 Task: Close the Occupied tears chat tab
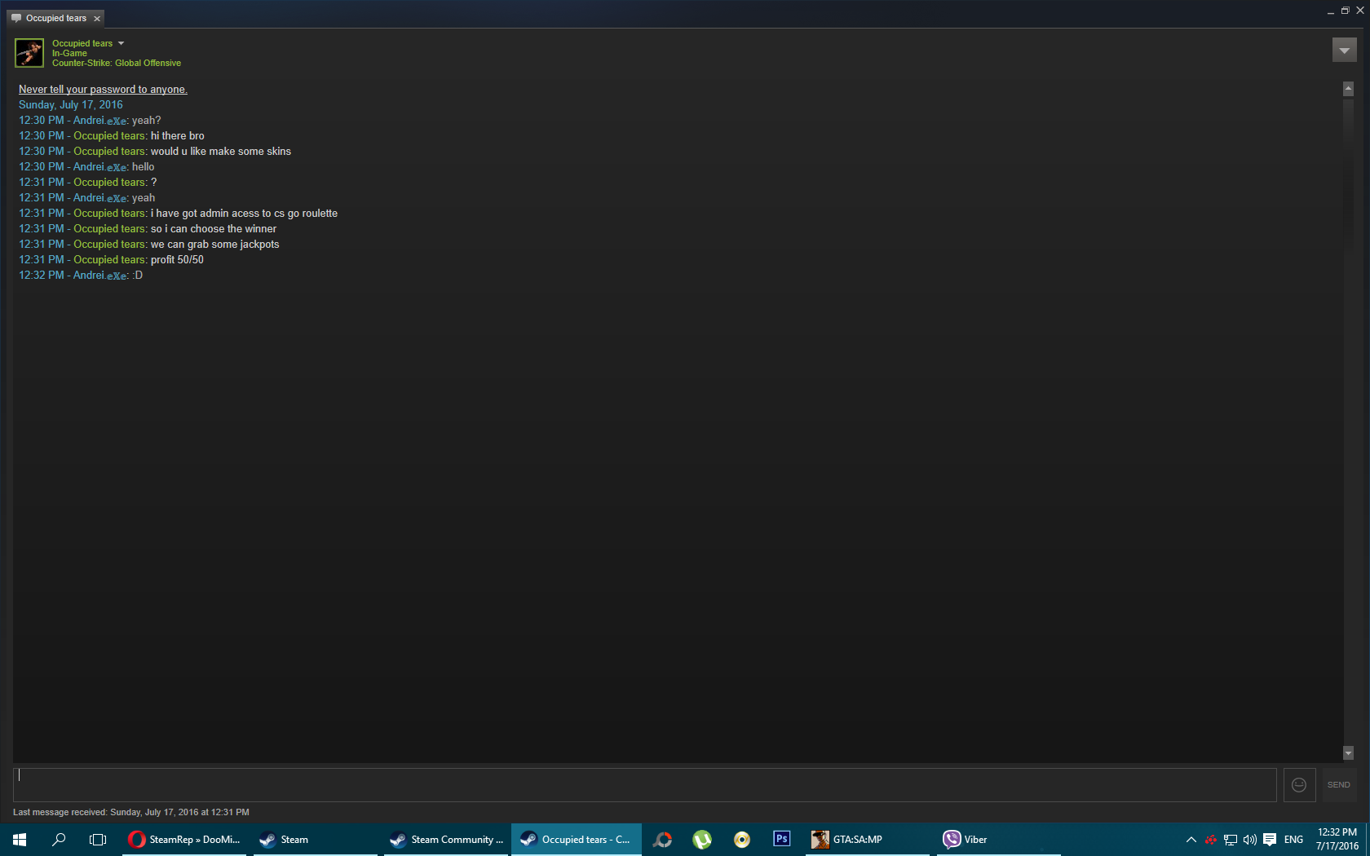point(97,19)
